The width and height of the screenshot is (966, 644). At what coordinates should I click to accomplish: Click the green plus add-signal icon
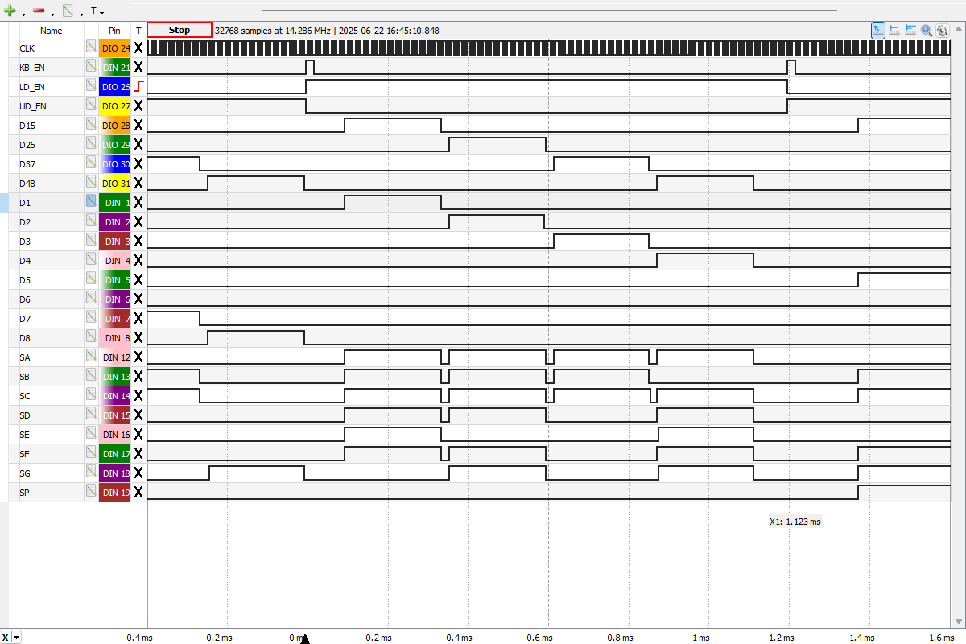point(10,11)
